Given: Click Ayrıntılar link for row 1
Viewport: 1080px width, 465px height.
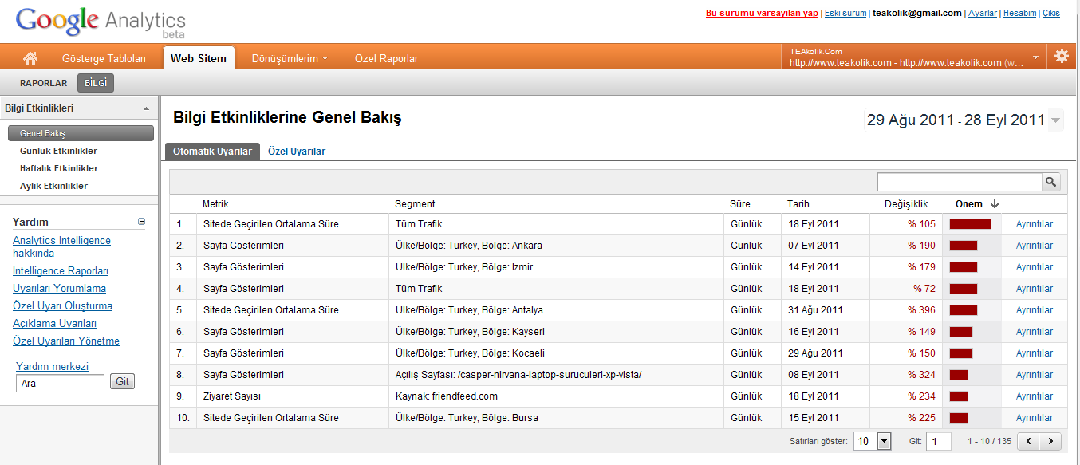Looking at the screenshot, I should click(x=1035, y=224).
